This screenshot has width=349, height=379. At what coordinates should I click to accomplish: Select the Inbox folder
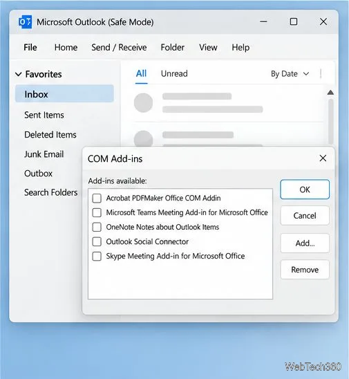[64, 94]
